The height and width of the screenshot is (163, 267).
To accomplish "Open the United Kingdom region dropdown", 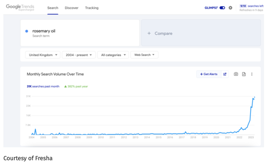I will click(x=43, y=55).
